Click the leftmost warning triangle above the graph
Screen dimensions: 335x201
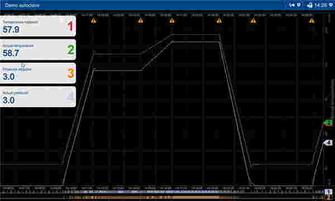pos(93,21)
